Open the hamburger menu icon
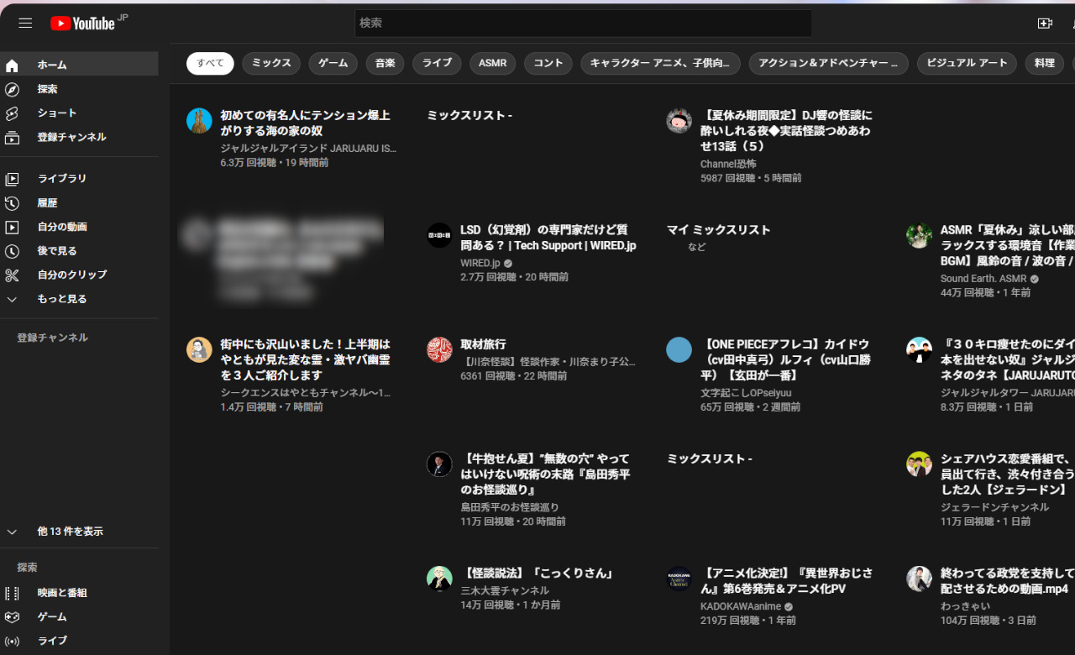Viewport: 1075px width, 655px height. pyautogui.click(x=25, y=23)
